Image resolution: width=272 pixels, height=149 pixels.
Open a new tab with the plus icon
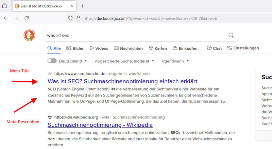click(x=82, y=6)
